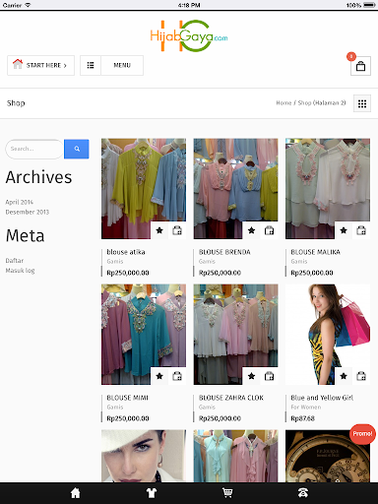The width and height of the screenshot is (378, 504).
Task: Focus the Search input field
Action: (x=34, y=149)
